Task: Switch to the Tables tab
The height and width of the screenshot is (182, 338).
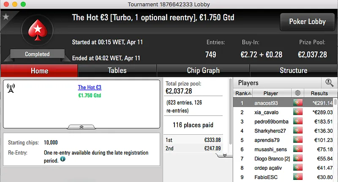Action: coord(117,71)
